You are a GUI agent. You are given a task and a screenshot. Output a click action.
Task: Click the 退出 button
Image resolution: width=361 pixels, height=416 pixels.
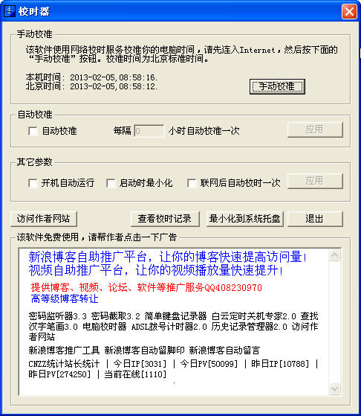315,219
